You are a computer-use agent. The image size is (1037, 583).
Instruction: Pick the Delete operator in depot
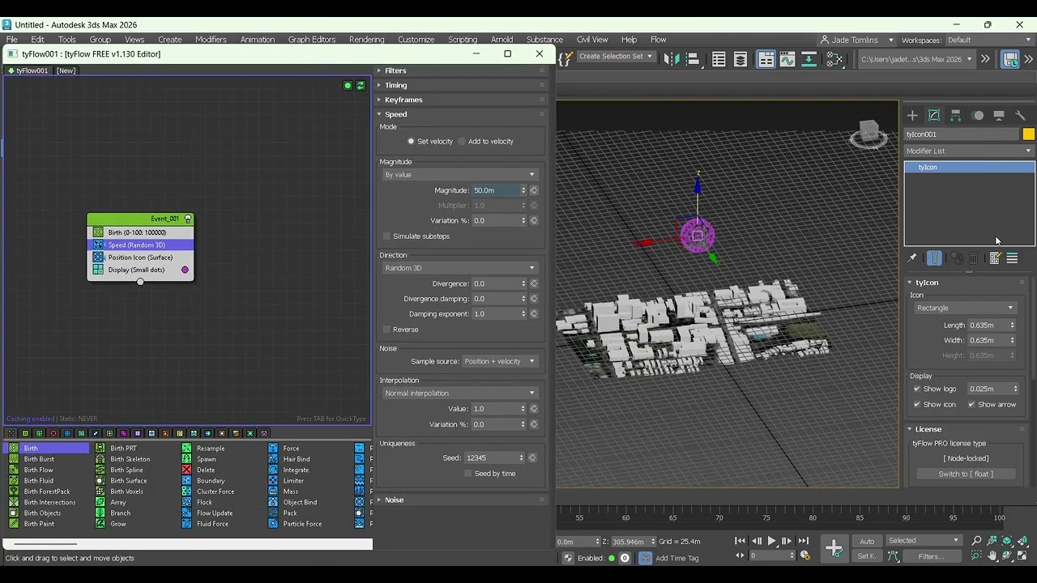206,470
